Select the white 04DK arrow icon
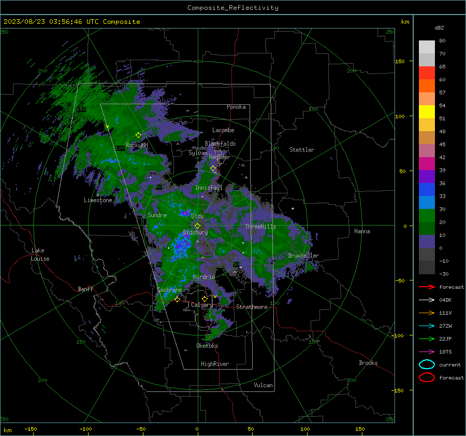 point(427,300)
